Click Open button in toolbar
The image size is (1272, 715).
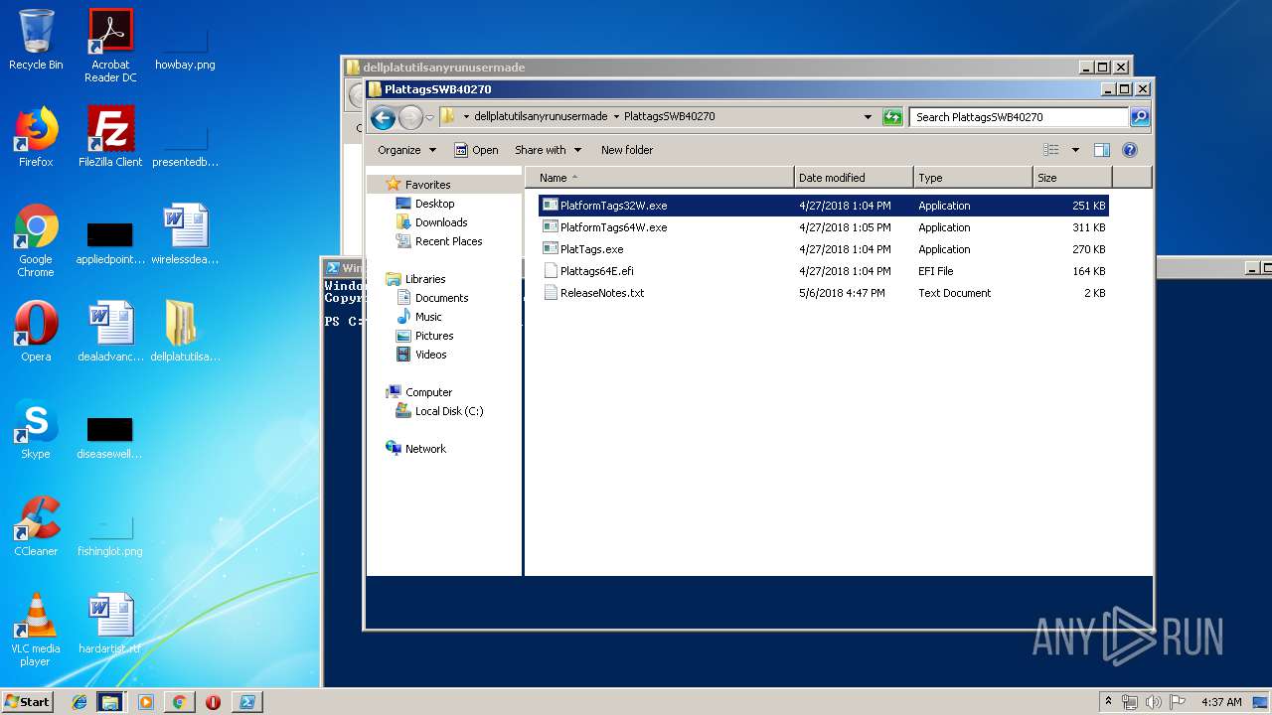[x=476, y=150]
